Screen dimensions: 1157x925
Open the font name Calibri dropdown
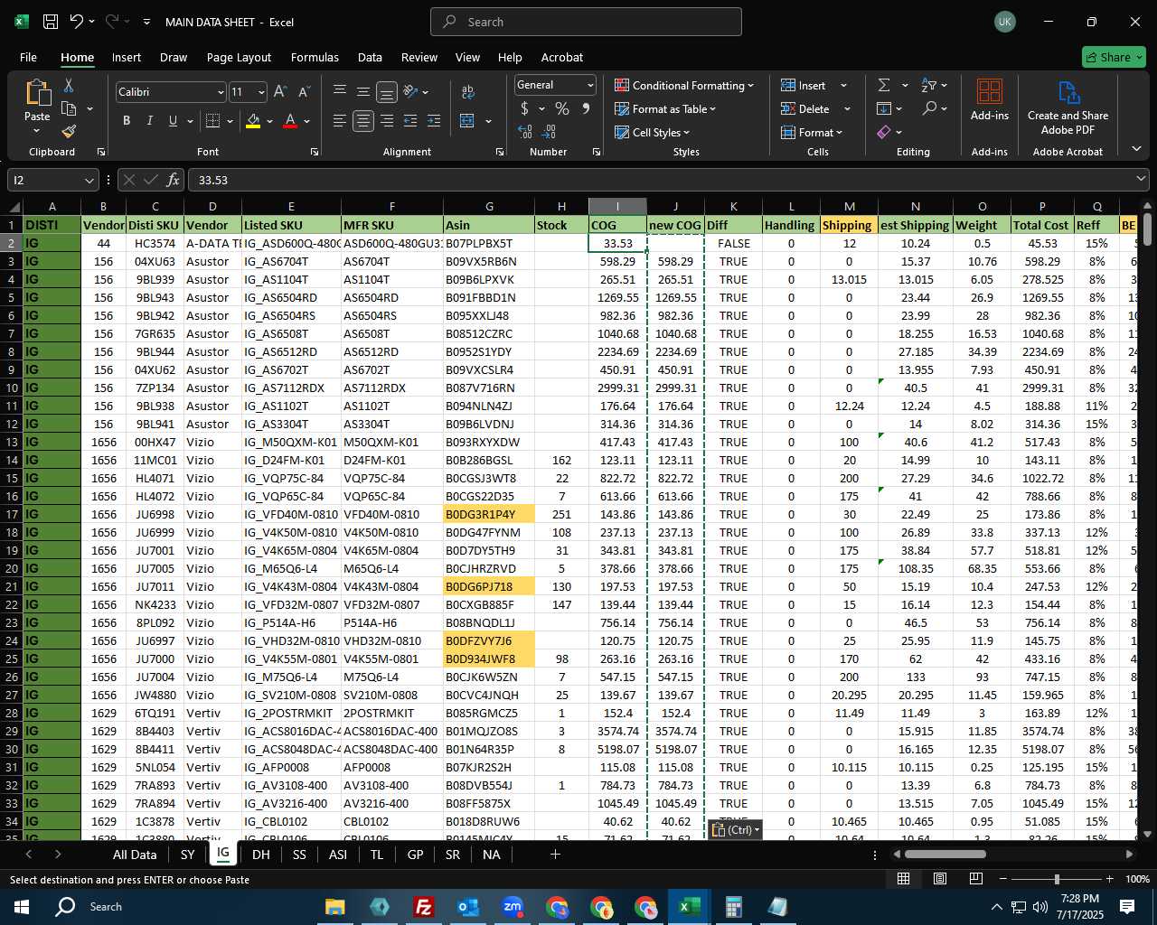[x=220, y=92]
